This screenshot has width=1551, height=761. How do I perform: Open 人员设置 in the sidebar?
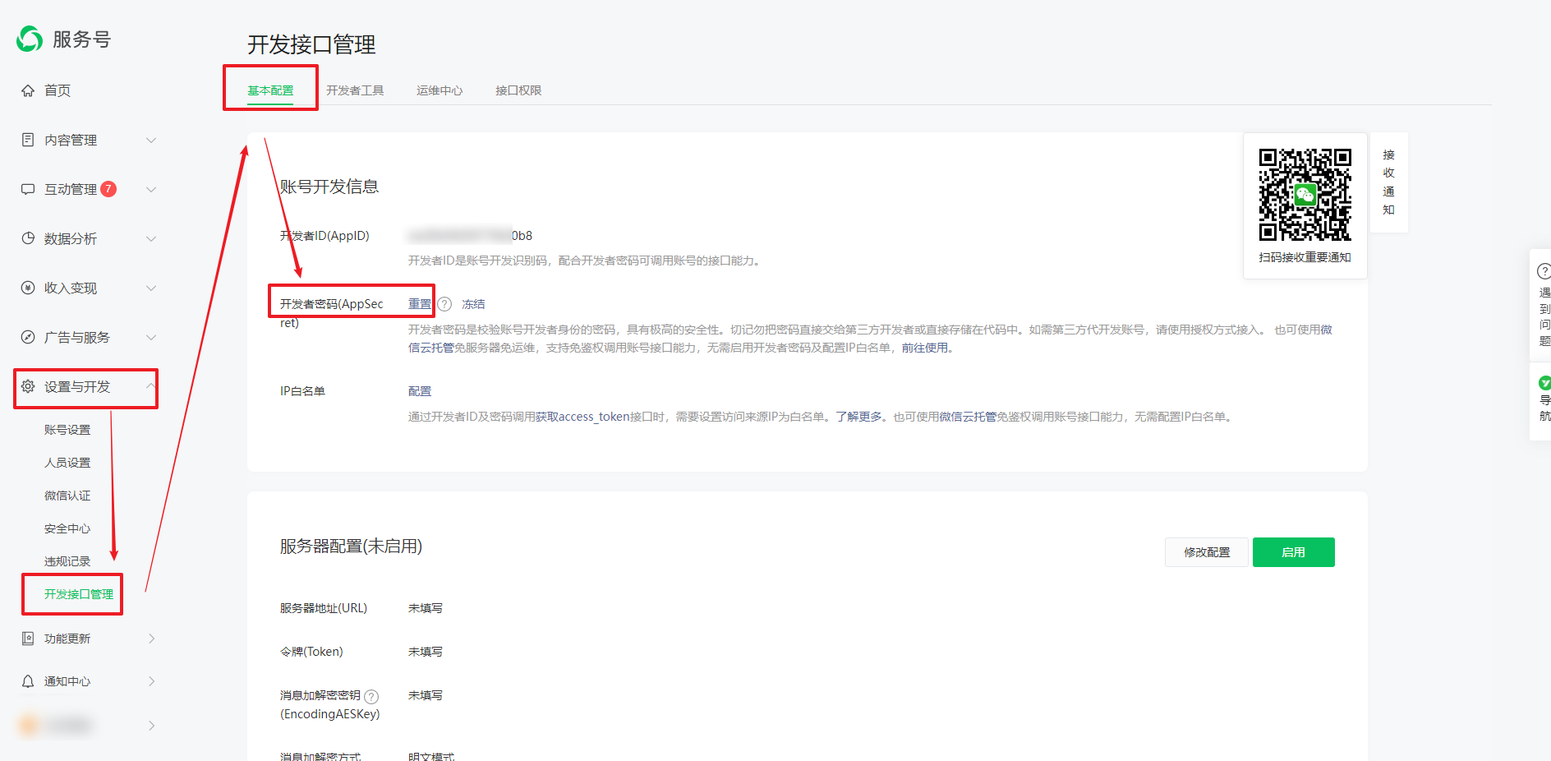pos(67,463)
